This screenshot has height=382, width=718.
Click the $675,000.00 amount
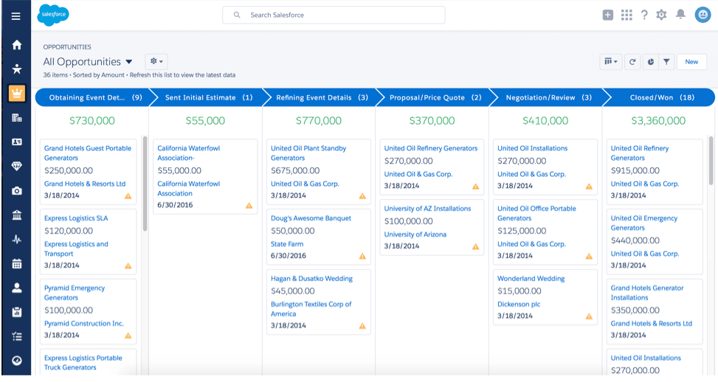295,170
